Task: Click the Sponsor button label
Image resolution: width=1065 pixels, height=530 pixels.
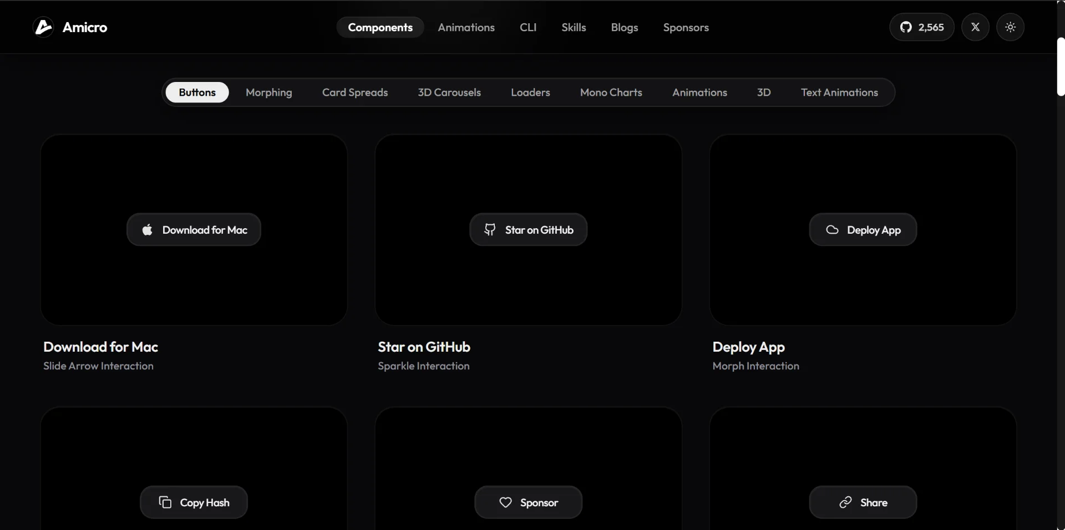Action: click(539, 502)
